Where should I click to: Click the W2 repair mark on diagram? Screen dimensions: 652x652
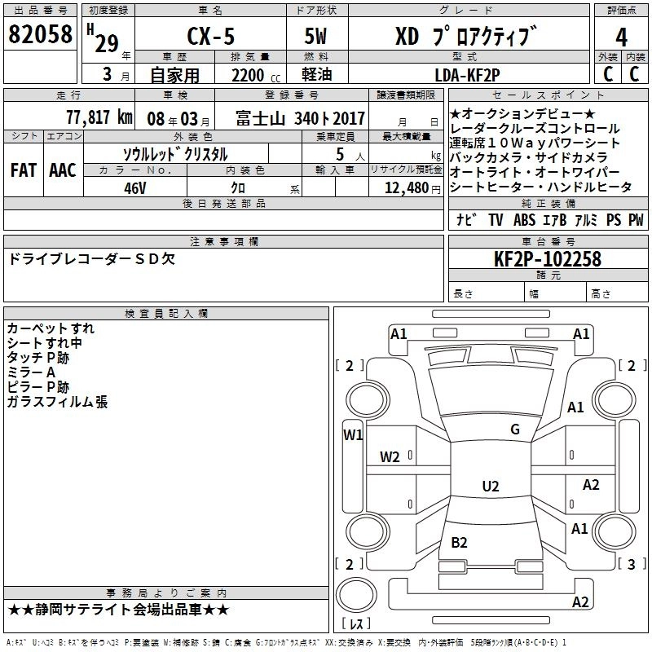coord(390,457)
